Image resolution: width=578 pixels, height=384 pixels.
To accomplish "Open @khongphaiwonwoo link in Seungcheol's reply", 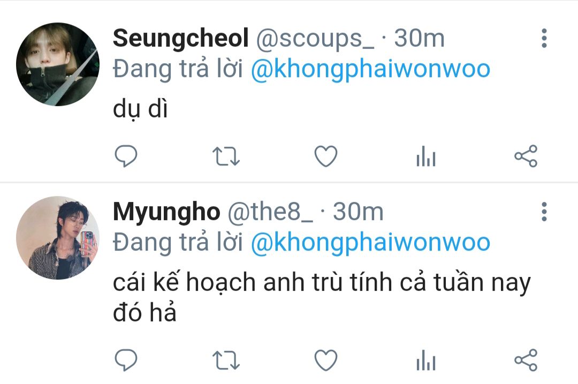I will [x=370, y=69].
